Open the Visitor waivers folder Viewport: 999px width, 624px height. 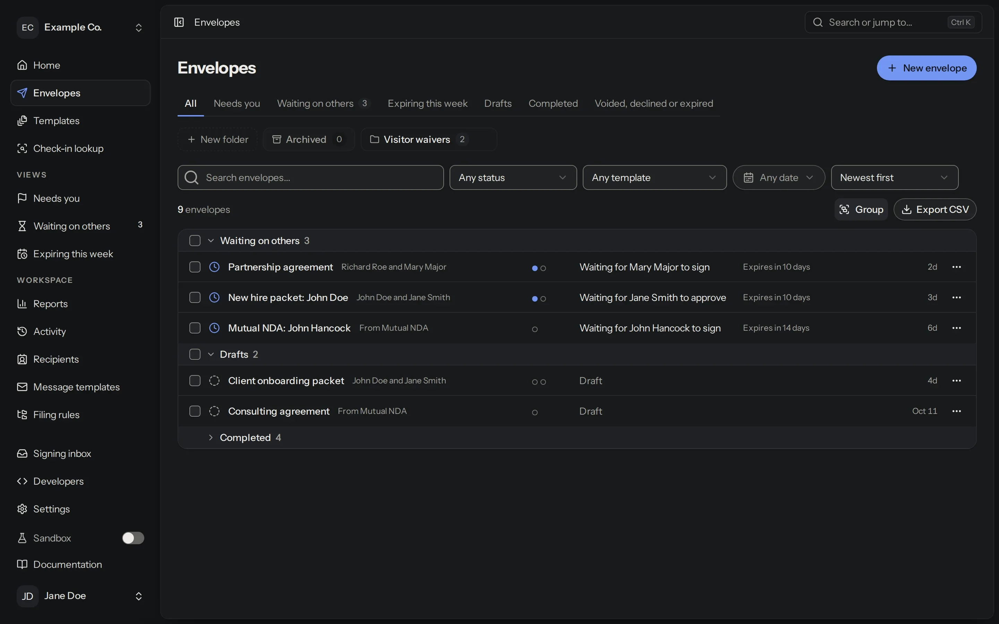click(x=428, y=139)
